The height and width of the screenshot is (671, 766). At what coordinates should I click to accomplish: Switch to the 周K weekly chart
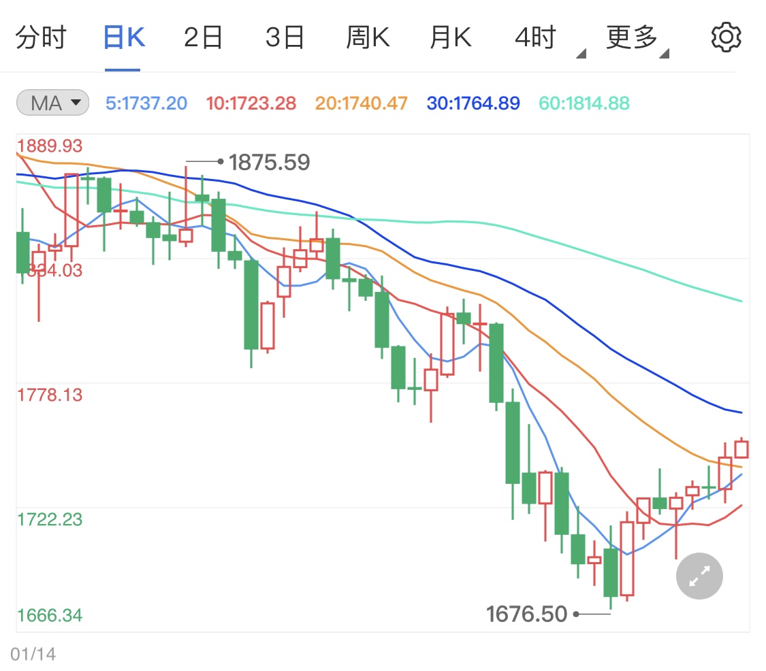pyautogui.click(x=368, y=37)
